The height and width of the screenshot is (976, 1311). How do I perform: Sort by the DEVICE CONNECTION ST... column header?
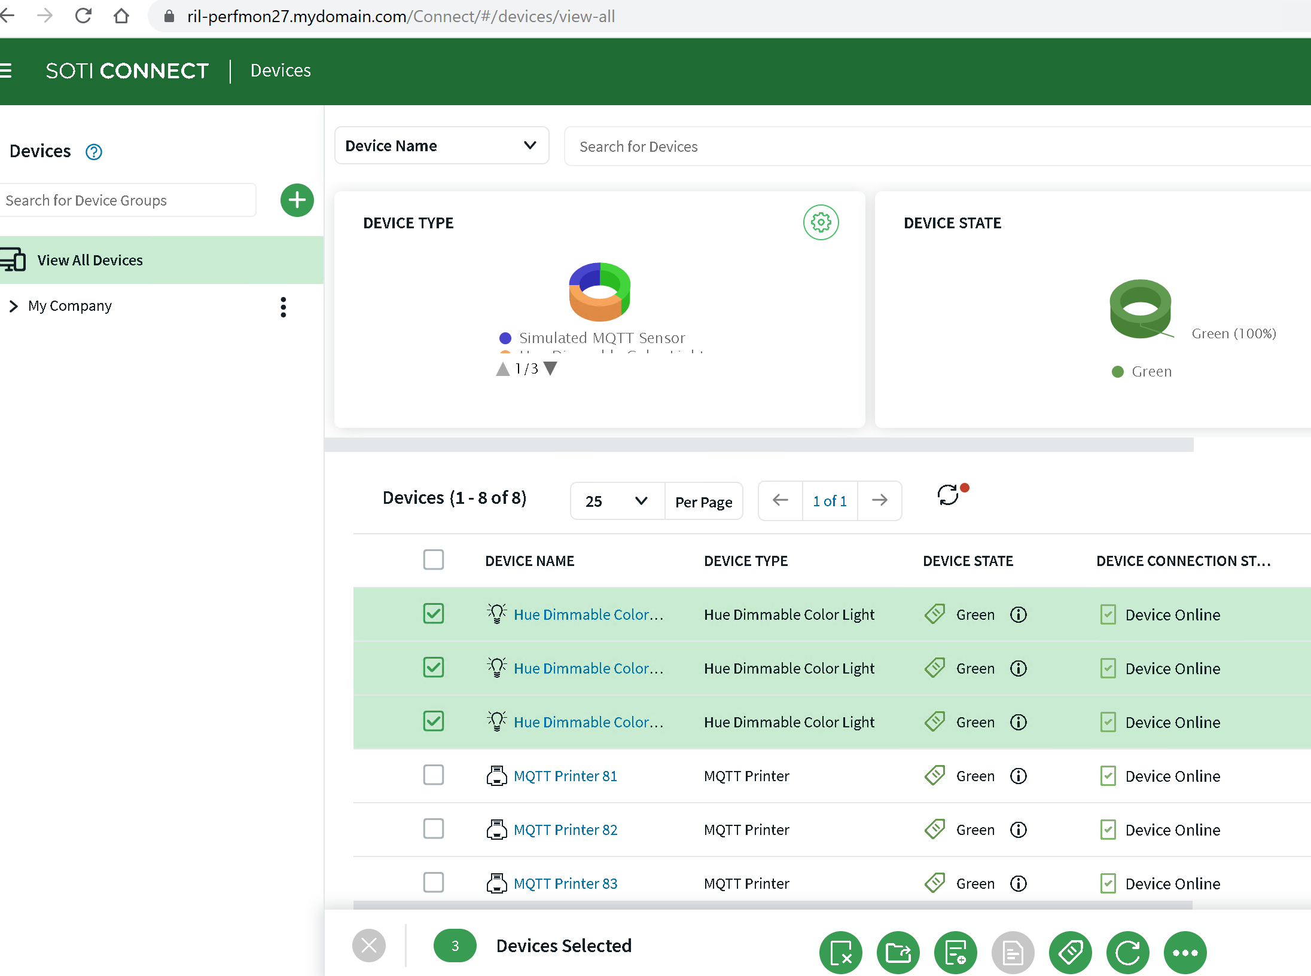tap(1184, 561)
